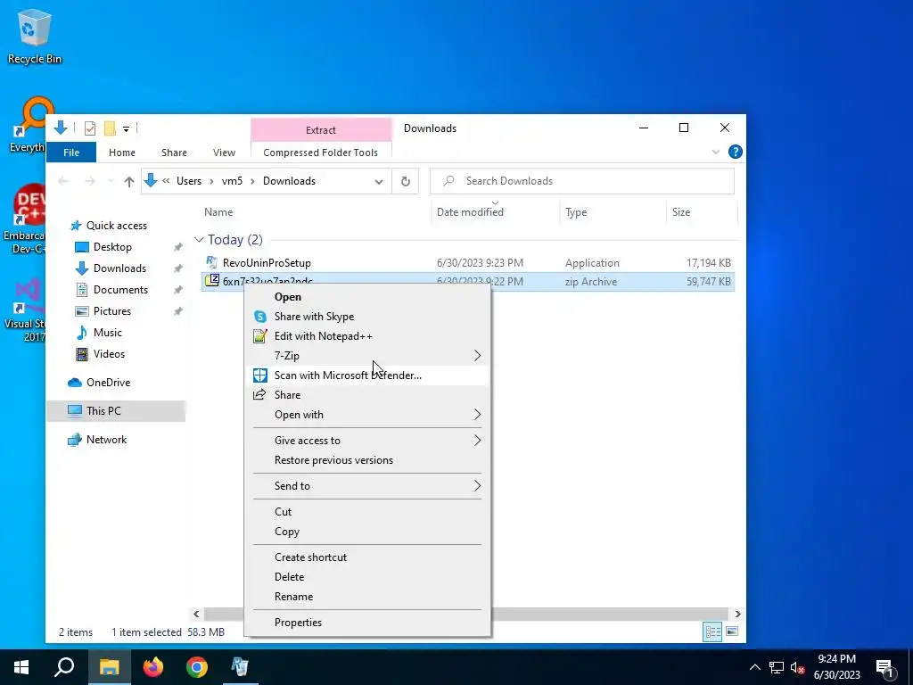The width and height of the screenshot is (913, 685).
Task: Select Quick access in navigation pane
Action: click(x=117, y=226)
